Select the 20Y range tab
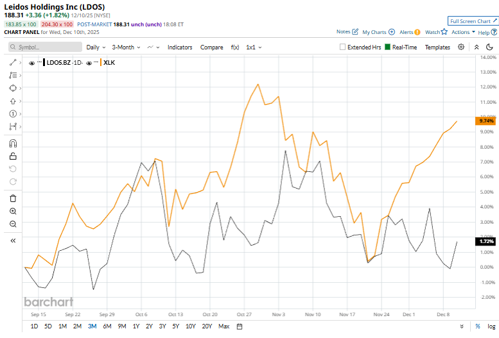The height and width of the screenshot is (338, 499). (207, 326)
